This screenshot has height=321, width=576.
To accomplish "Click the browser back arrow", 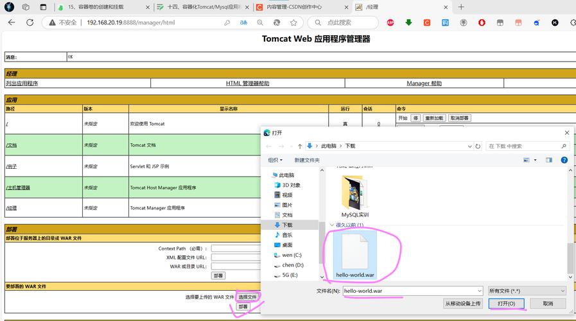I will point(12,22).
